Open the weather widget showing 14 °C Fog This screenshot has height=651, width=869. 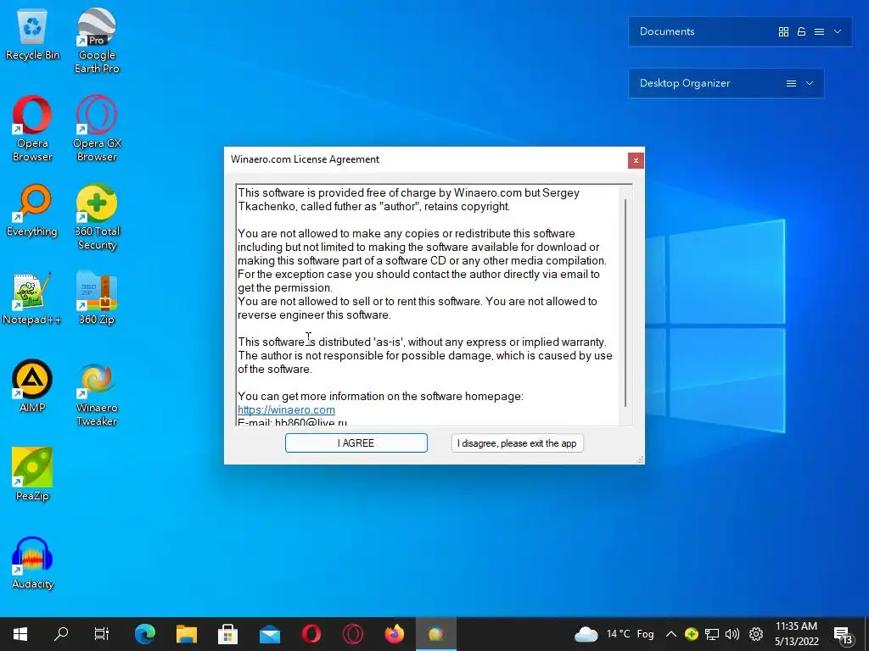(614, 634)
